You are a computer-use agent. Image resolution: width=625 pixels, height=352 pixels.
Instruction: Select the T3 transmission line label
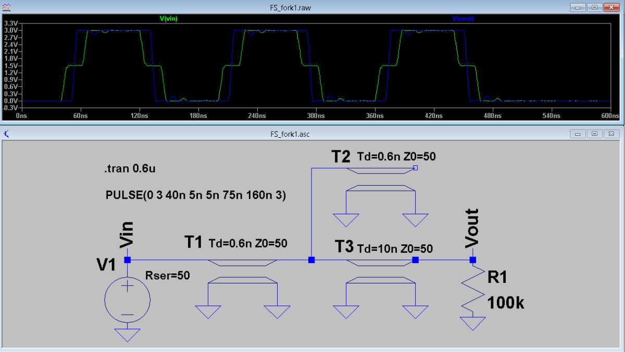[345, 247]
